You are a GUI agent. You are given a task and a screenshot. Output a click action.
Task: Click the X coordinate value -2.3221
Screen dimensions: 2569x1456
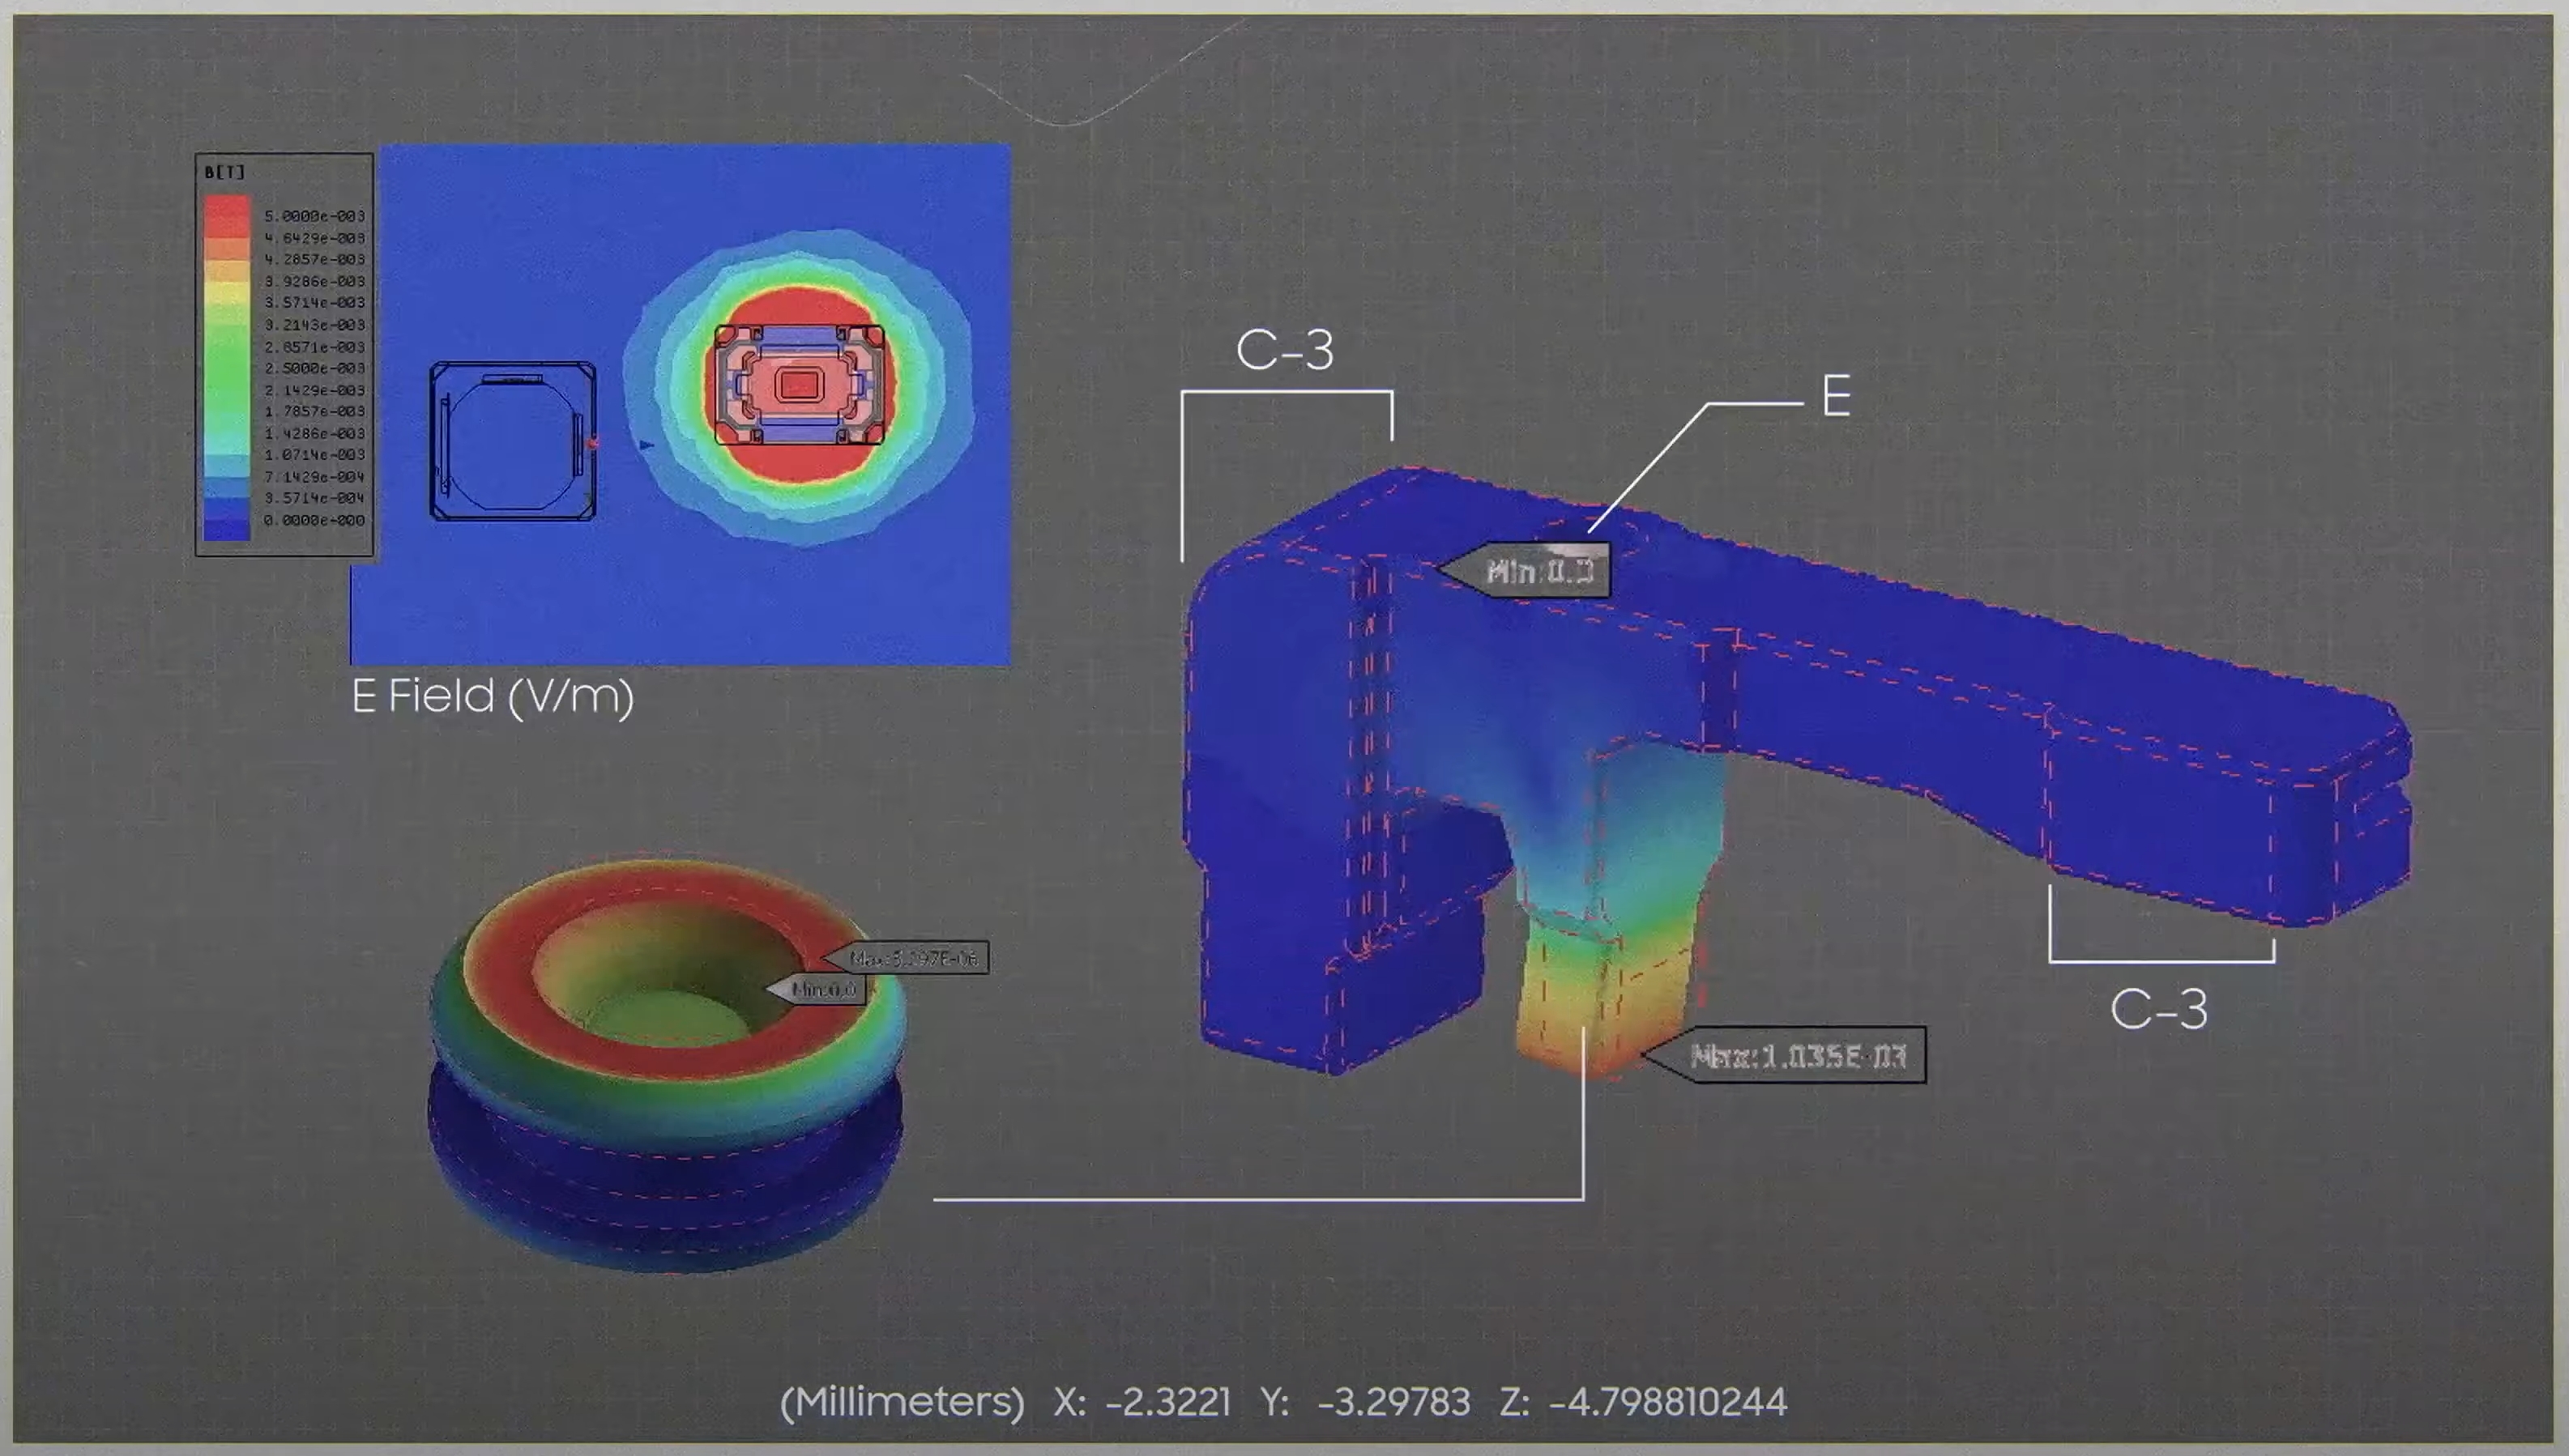pos(1167,1402)
